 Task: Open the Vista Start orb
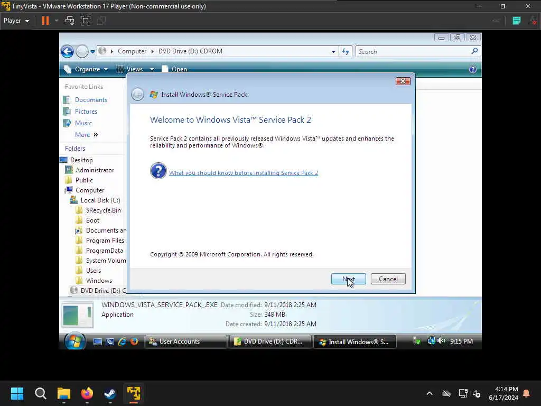click(75, 341)
